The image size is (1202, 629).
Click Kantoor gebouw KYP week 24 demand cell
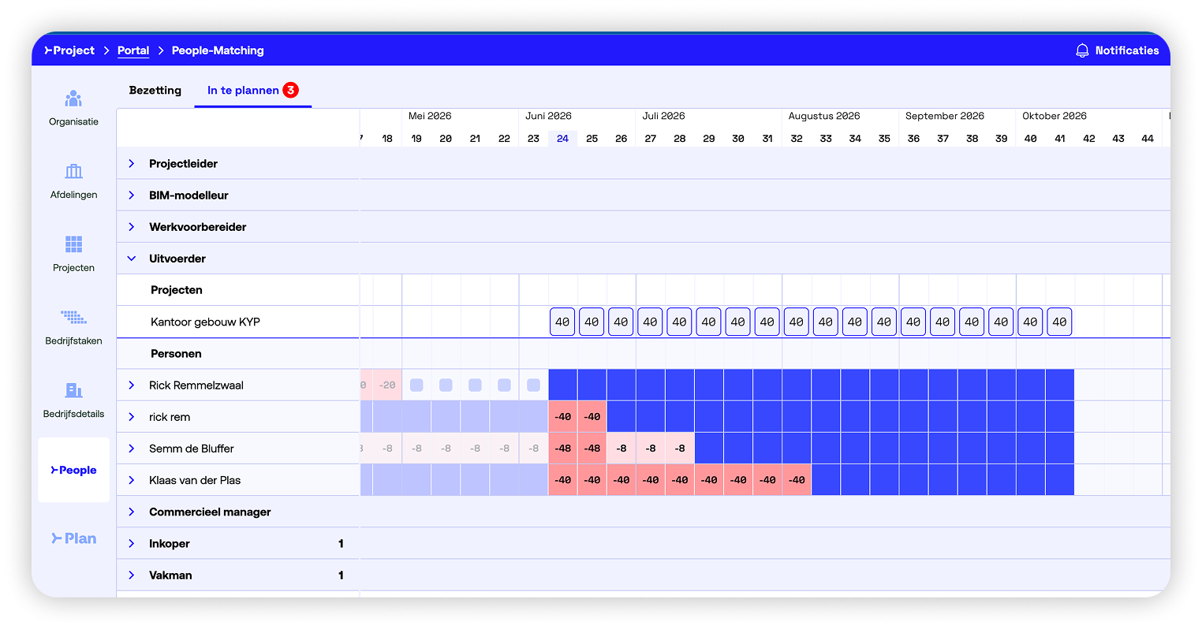point(562,322)
